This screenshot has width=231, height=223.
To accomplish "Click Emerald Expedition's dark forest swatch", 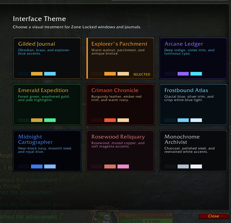I will coord(24,120).
